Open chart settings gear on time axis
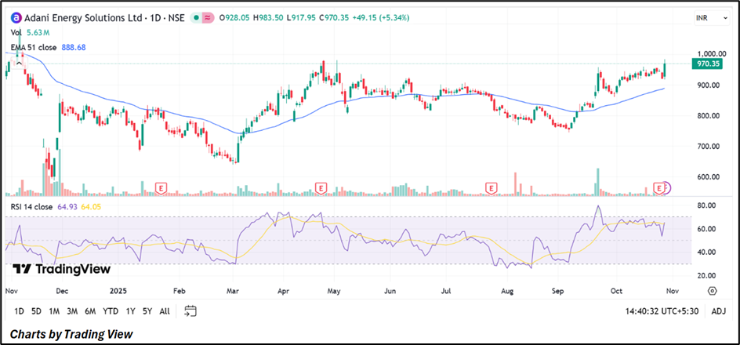Screen dimensions: 740x345 click(712, 290)
